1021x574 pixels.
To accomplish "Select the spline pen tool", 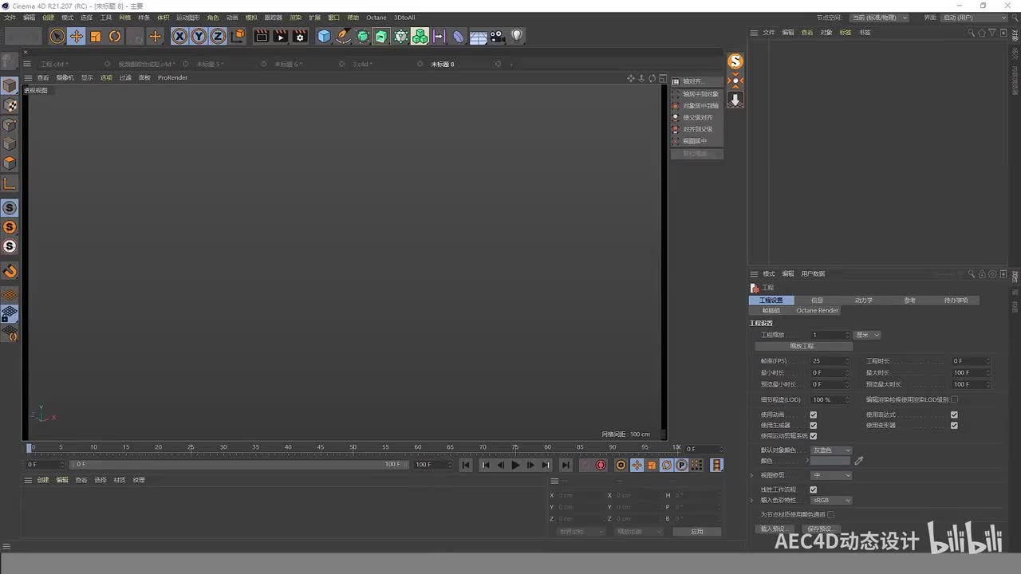I will click(343, 36).
